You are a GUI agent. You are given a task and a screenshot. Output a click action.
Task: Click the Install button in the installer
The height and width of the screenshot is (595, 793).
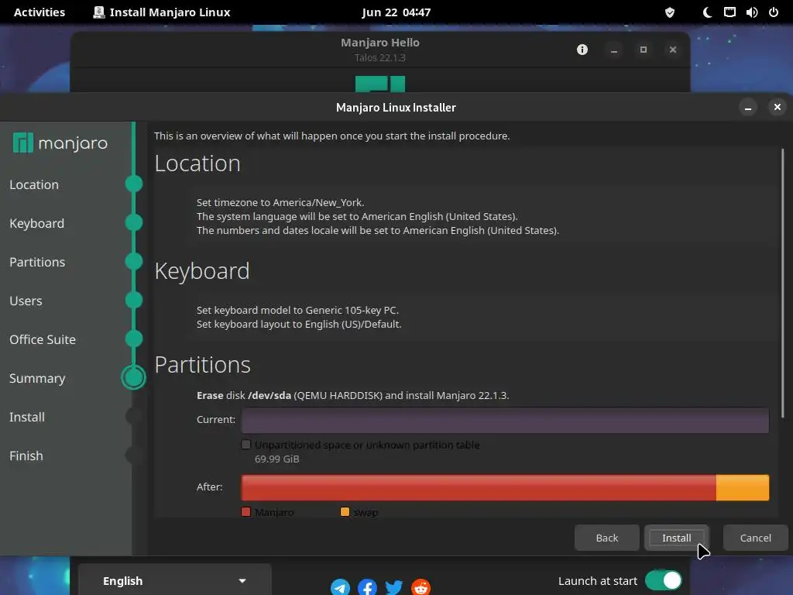pos(676,538)
